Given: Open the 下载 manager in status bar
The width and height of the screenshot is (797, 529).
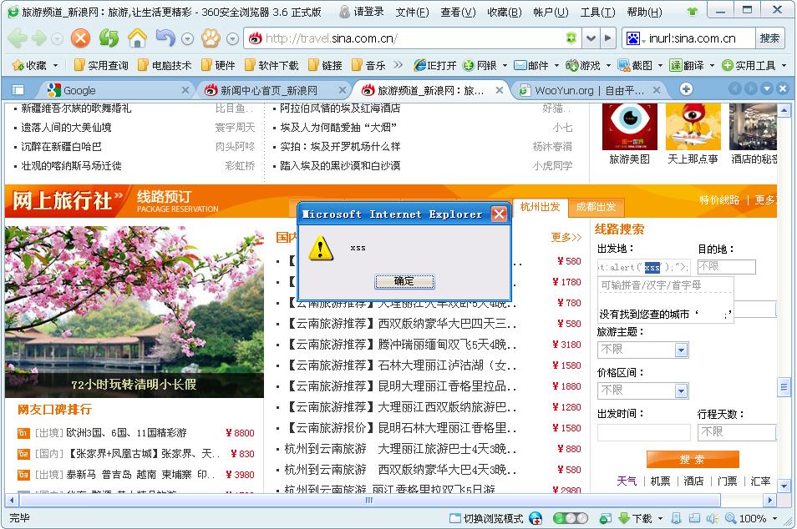Looking at the screenshot, I should pyautogui.click(x=641, y=518).
